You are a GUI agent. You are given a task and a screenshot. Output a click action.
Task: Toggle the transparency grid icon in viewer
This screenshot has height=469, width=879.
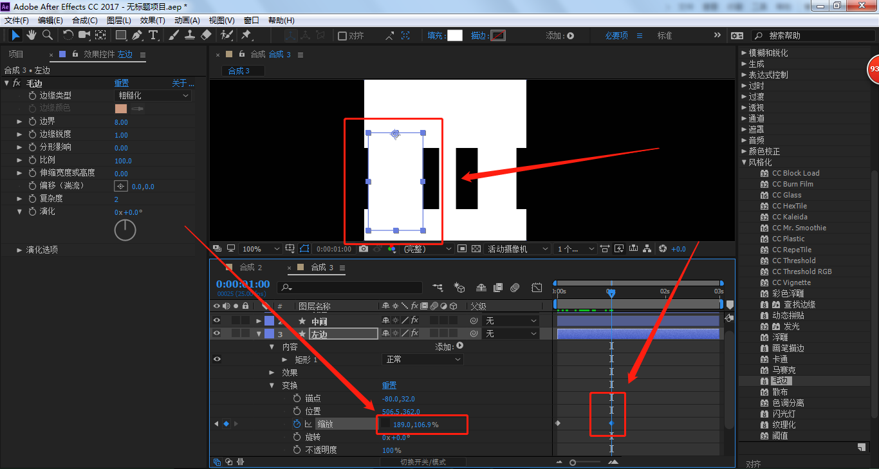(476, 249)
